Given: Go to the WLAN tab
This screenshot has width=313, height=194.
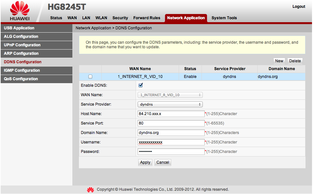Looking at the screenshot, I should click(101, 18).
